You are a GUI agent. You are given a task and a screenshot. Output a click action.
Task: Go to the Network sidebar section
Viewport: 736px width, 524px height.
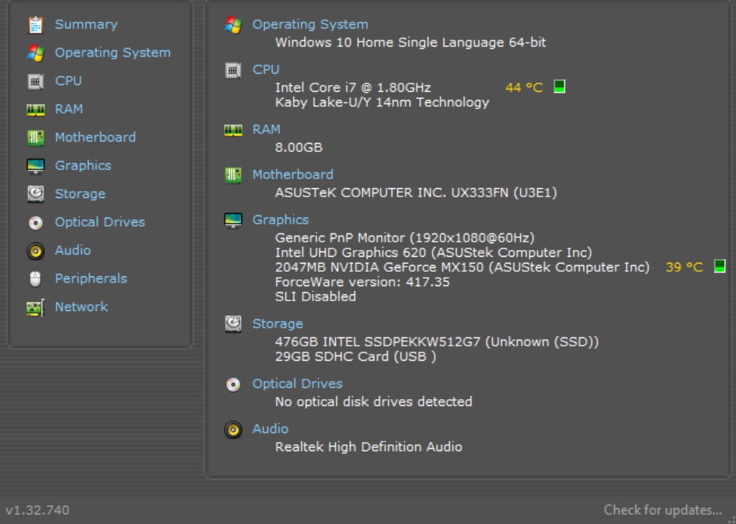point(81,306)
